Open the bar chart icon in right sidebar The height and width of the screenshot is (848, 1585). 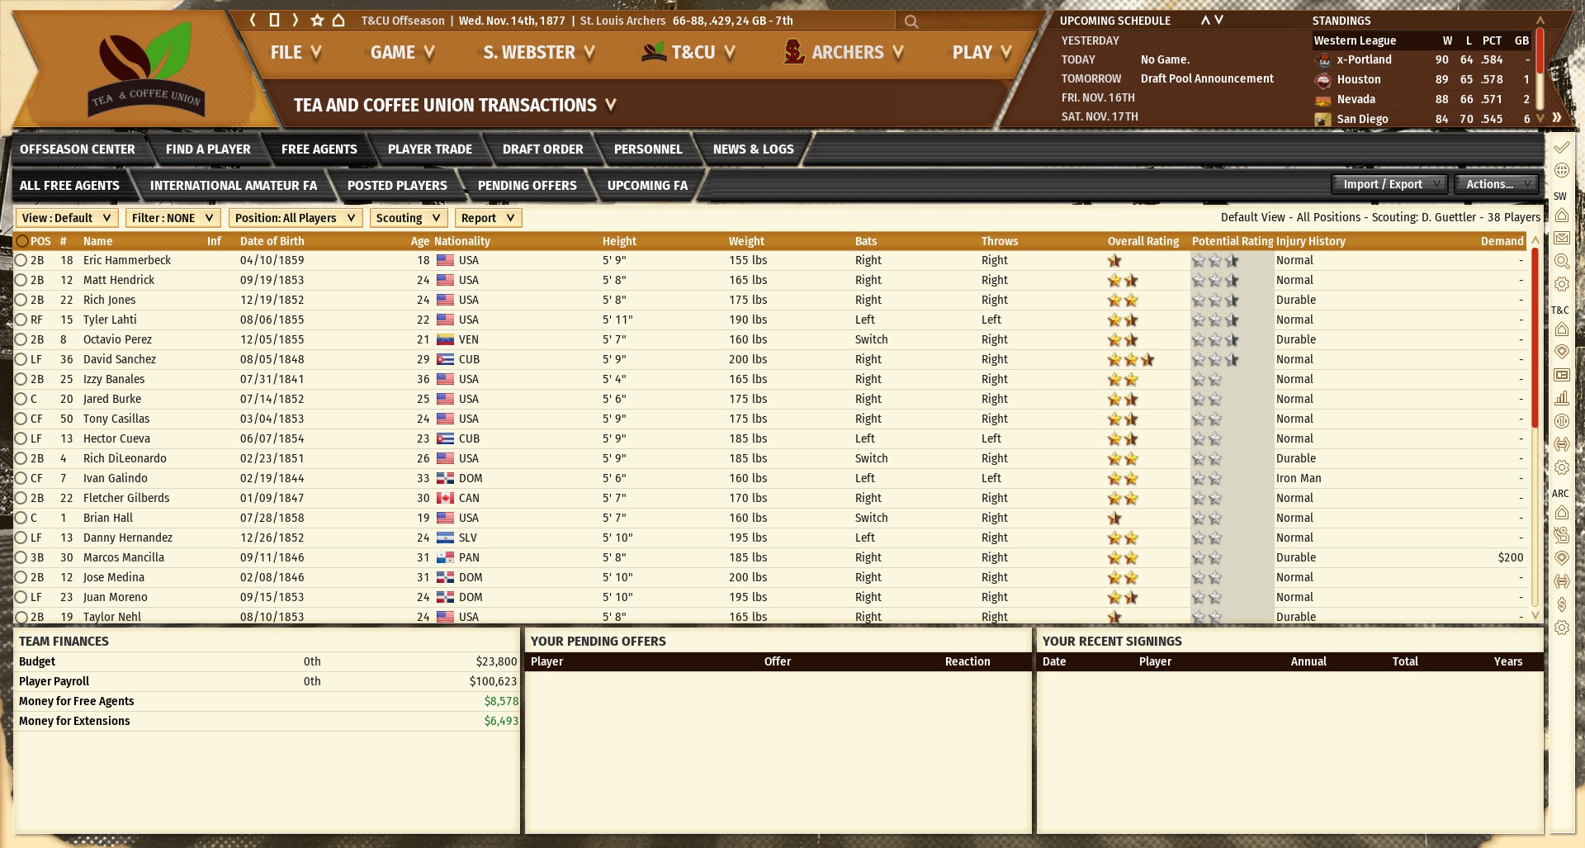click(x=1561, y=398)
